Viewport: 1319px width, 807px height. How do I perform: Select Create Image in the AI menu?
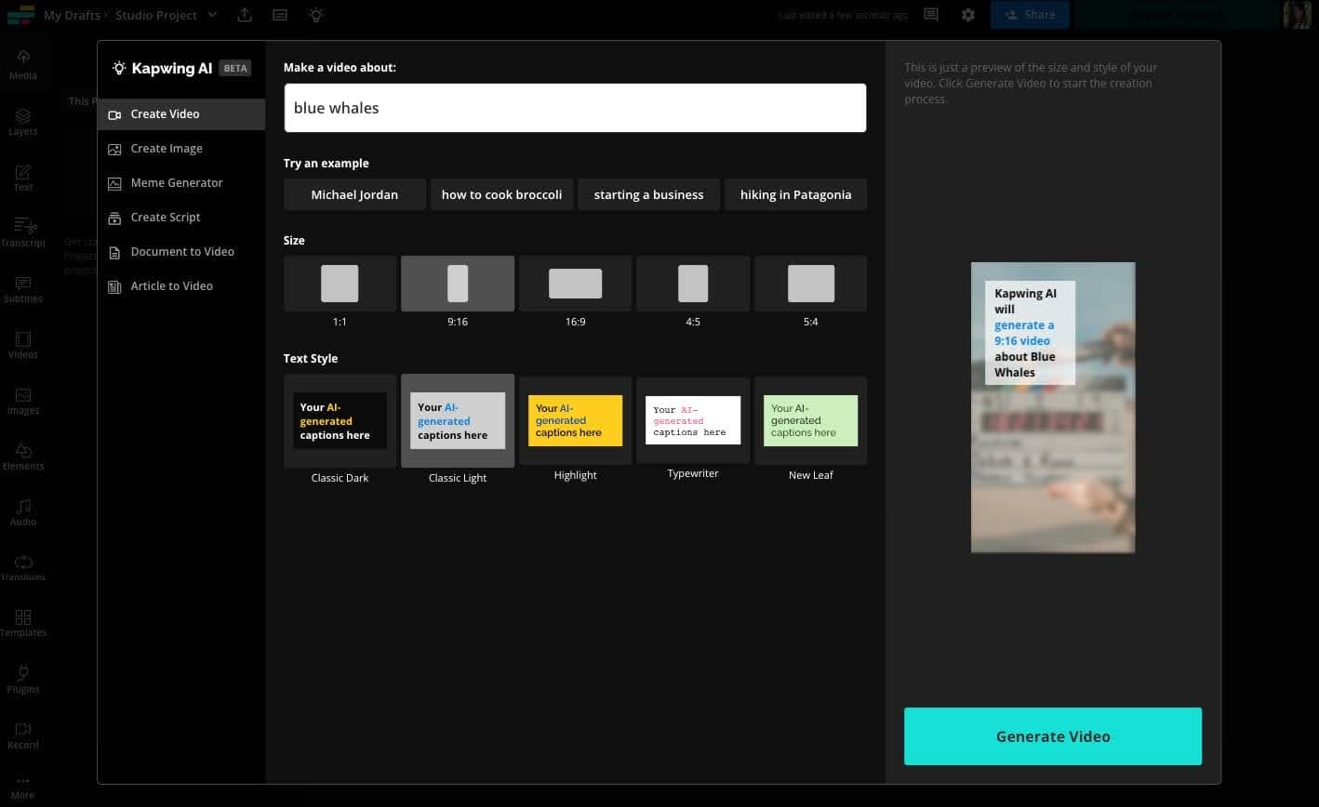click(x=181, y=149)
